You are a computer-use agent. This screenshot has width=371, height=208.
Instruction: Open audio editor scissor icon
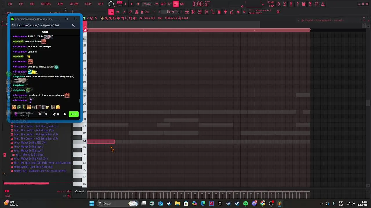click(285, 4)
